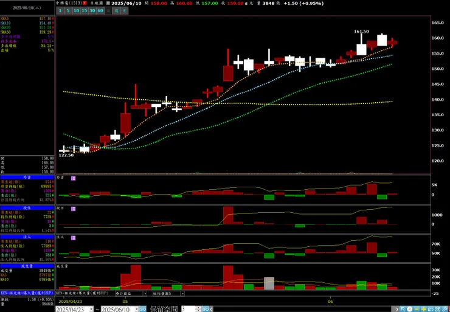Click the SMA5 legend label
450x312 pixels.
pyautogui.click(x=5, y=19)
